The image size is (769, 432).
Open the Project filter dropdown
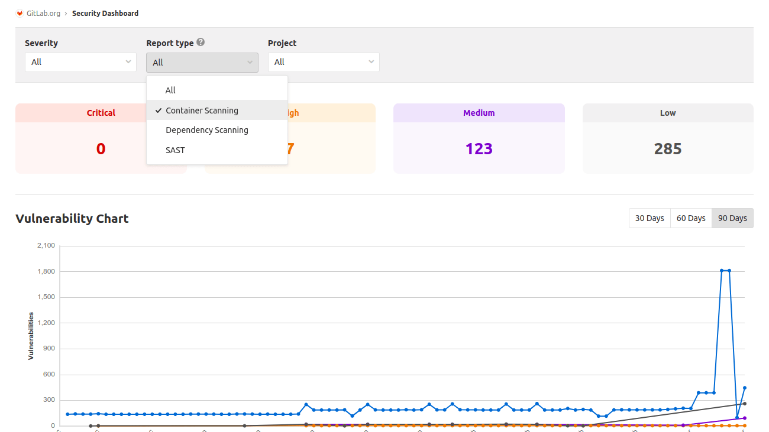click(324, 61)
